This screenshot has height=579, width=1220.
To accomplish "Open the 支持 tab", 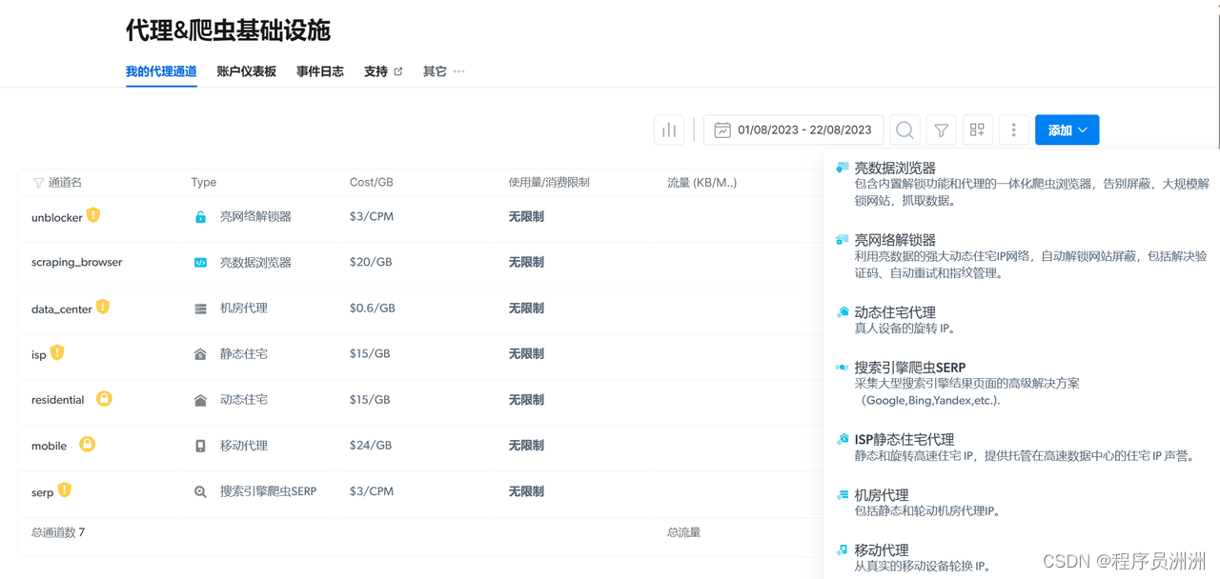I will [x=376, y=71].
